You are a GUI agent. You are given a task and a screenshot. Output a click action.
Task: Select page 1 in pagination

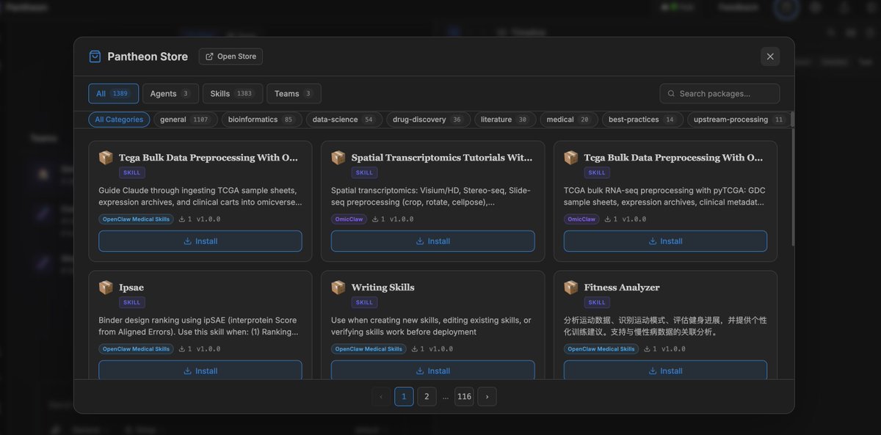(404, 397)
